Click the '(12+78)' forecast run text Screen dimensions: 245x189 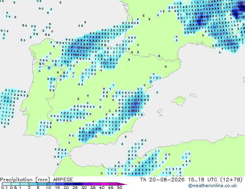tap(231, 180)
